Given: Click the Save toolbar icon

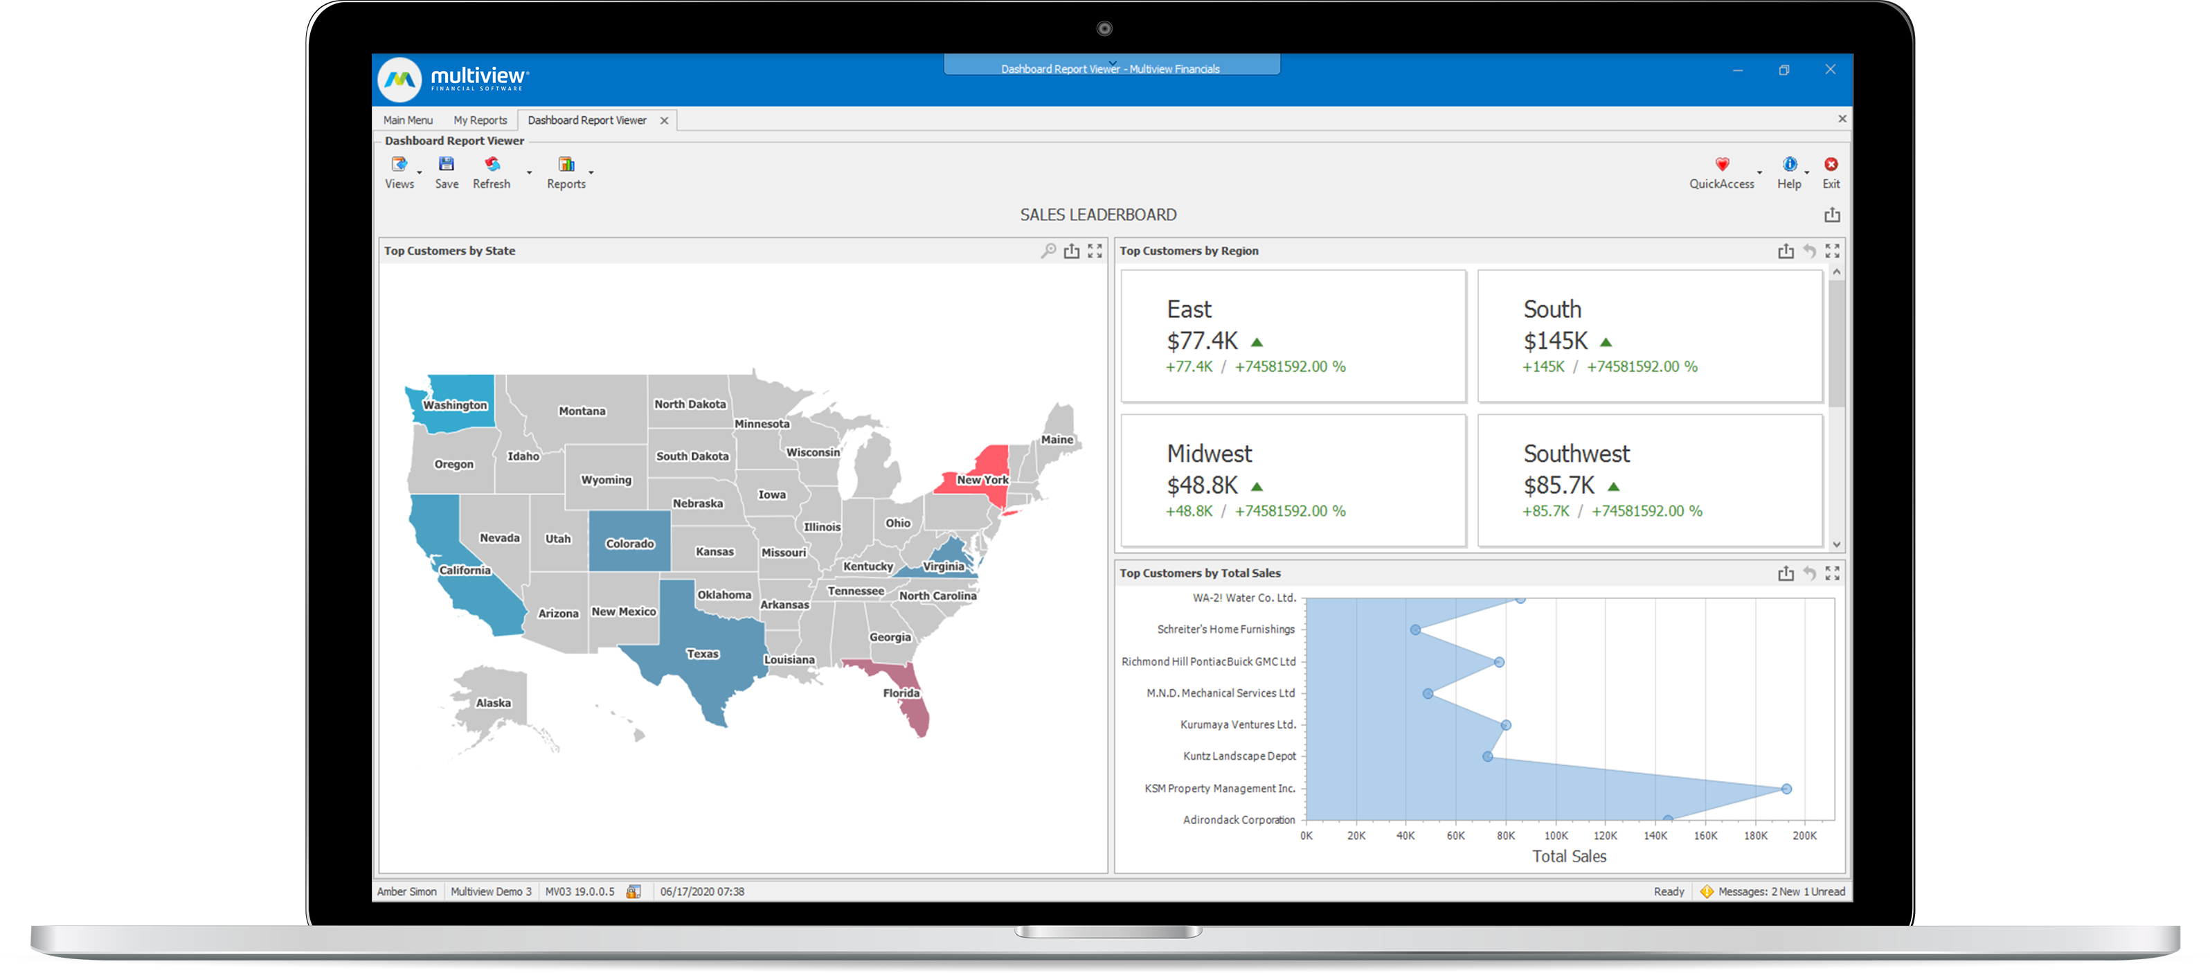Looking at the screenshot, I should coord(446,164).
